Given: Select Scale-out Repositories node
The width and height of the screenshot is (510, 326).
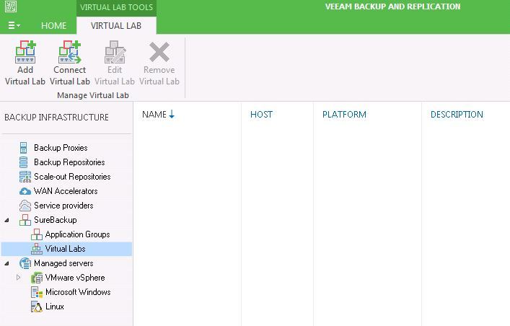Looking at the screenshot, I should (72, 177).
